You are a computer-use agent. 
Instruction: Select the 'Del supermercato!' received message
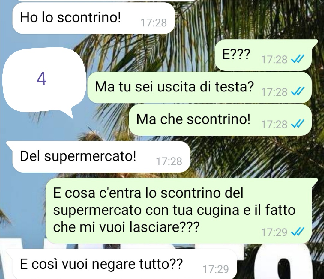[98, 157]
